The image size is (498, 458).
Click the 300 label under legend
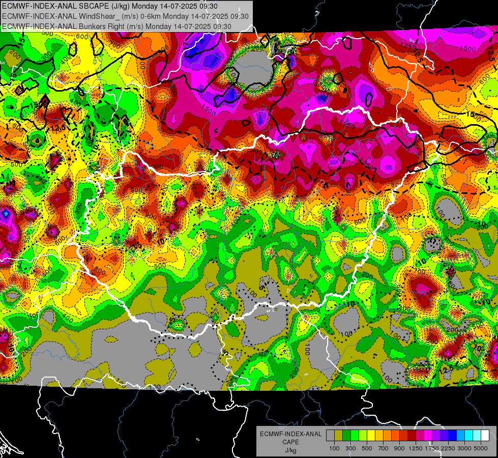[x=350, y=448]
